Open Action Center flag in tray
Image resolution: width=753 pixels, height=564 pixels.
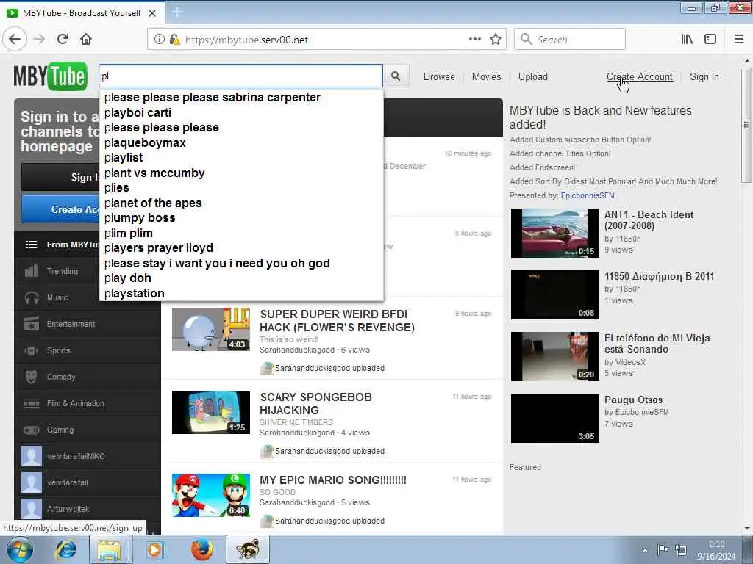pyautogui.click(x=663, y=549)
